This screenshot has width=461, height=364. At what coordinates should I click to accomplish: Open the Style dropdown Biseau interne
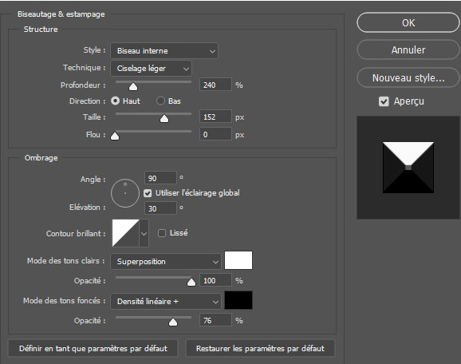click(x=164, y=50)
